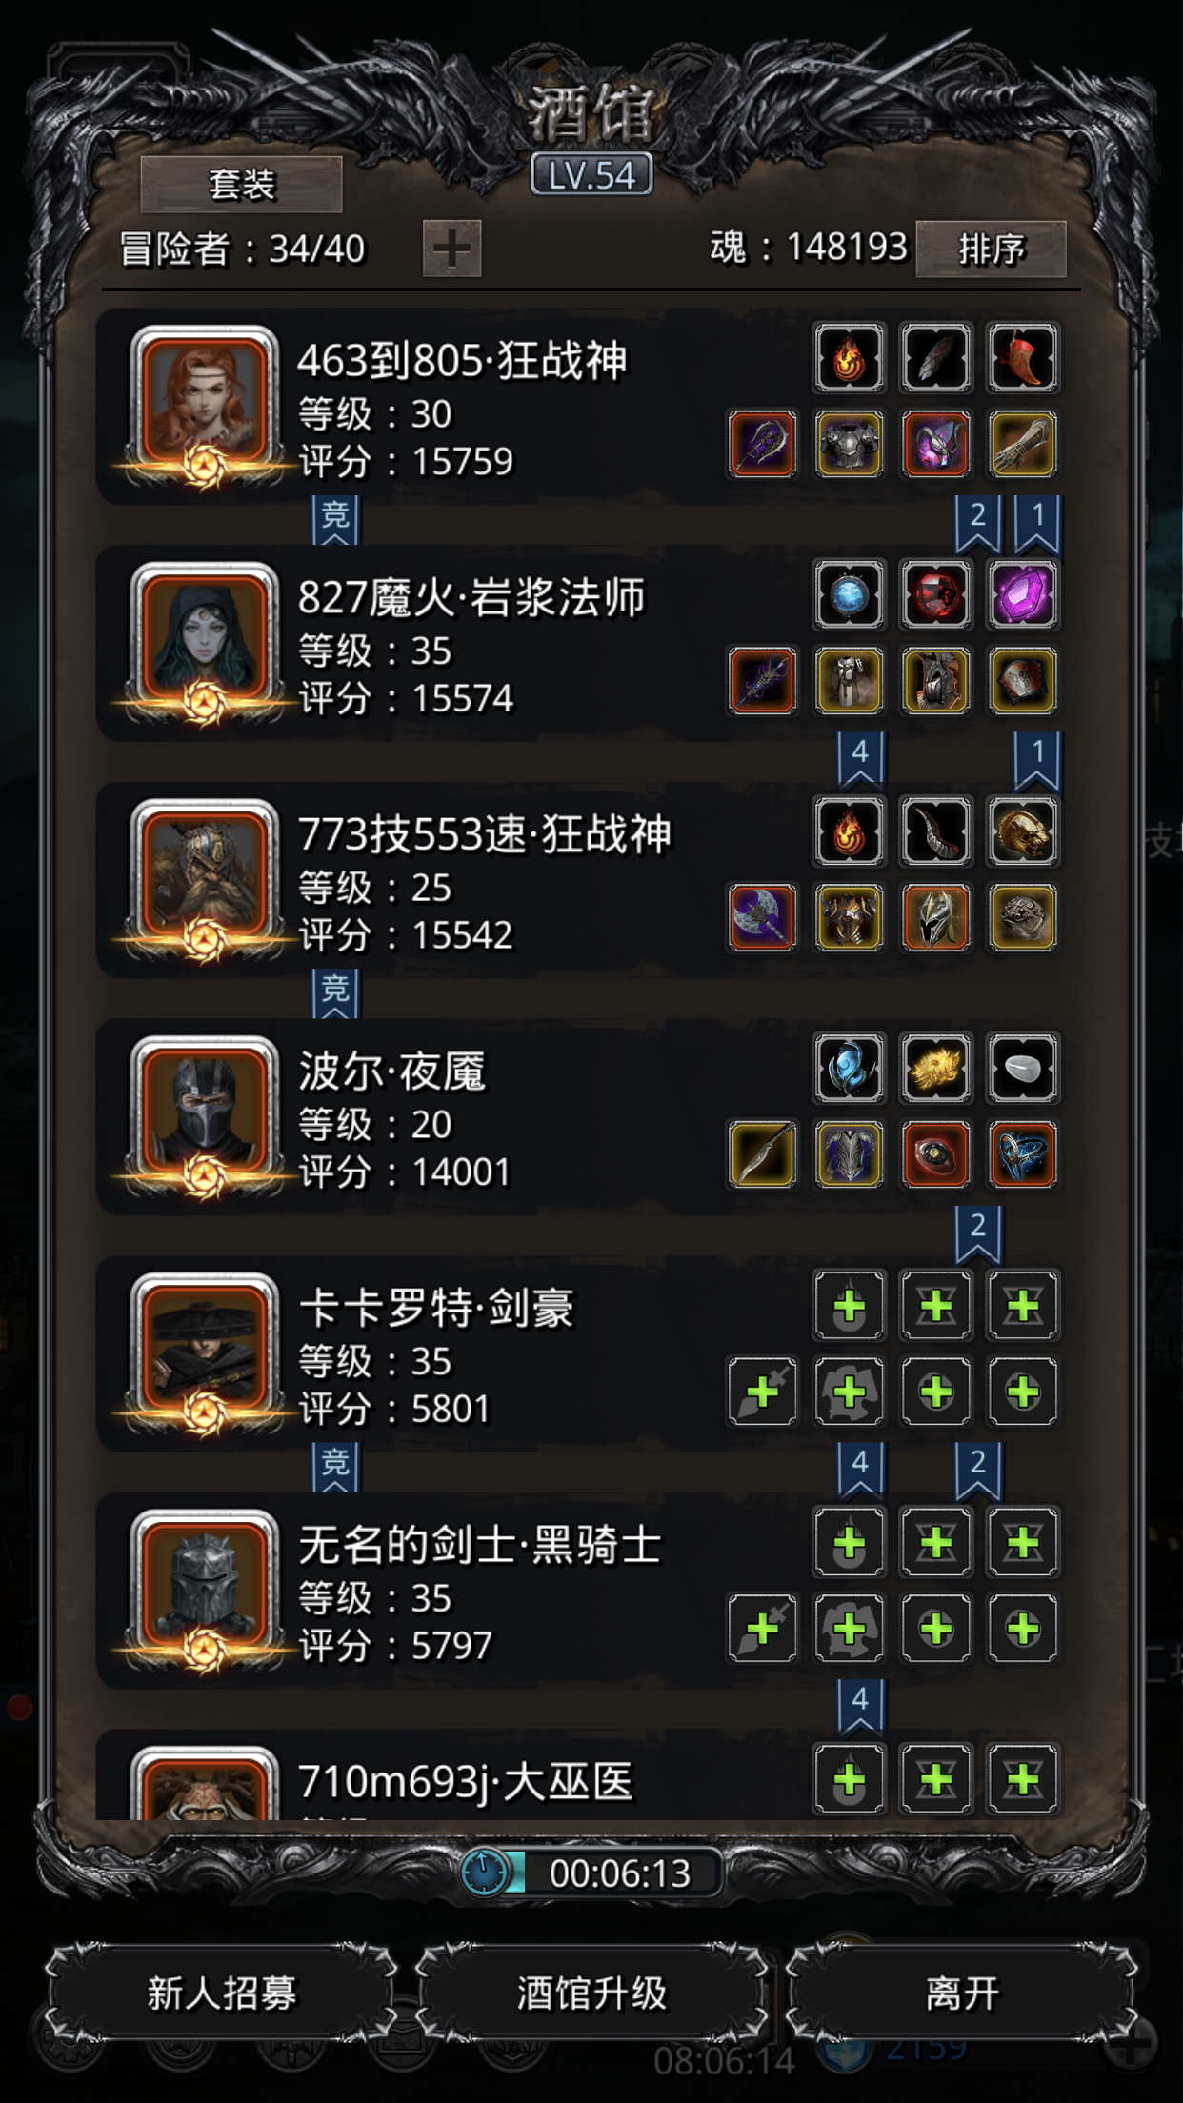Click the 新人招募 recruit button
The image size is (1183, 2103).
[x=221, y=1993]
